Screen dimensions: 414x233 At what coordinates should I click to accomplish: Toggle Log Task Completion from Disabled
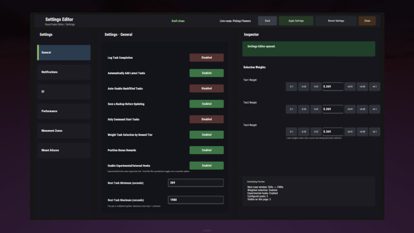pos(206,58)
